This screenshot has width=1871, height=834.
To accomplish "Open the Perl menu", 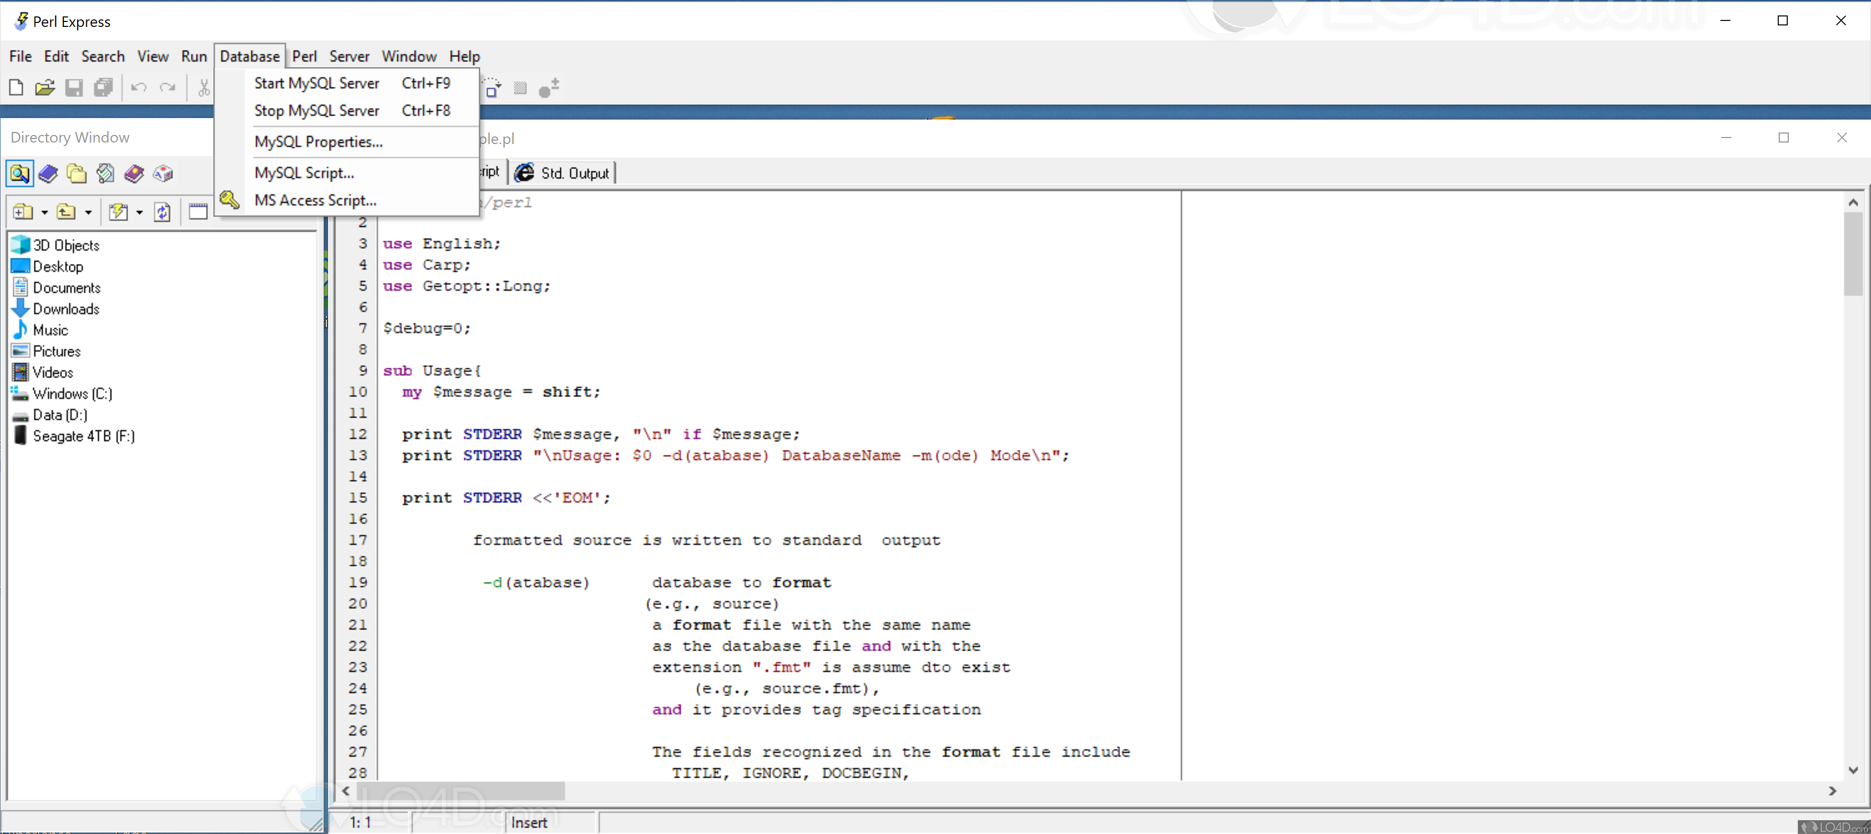I will coord(304,56).
